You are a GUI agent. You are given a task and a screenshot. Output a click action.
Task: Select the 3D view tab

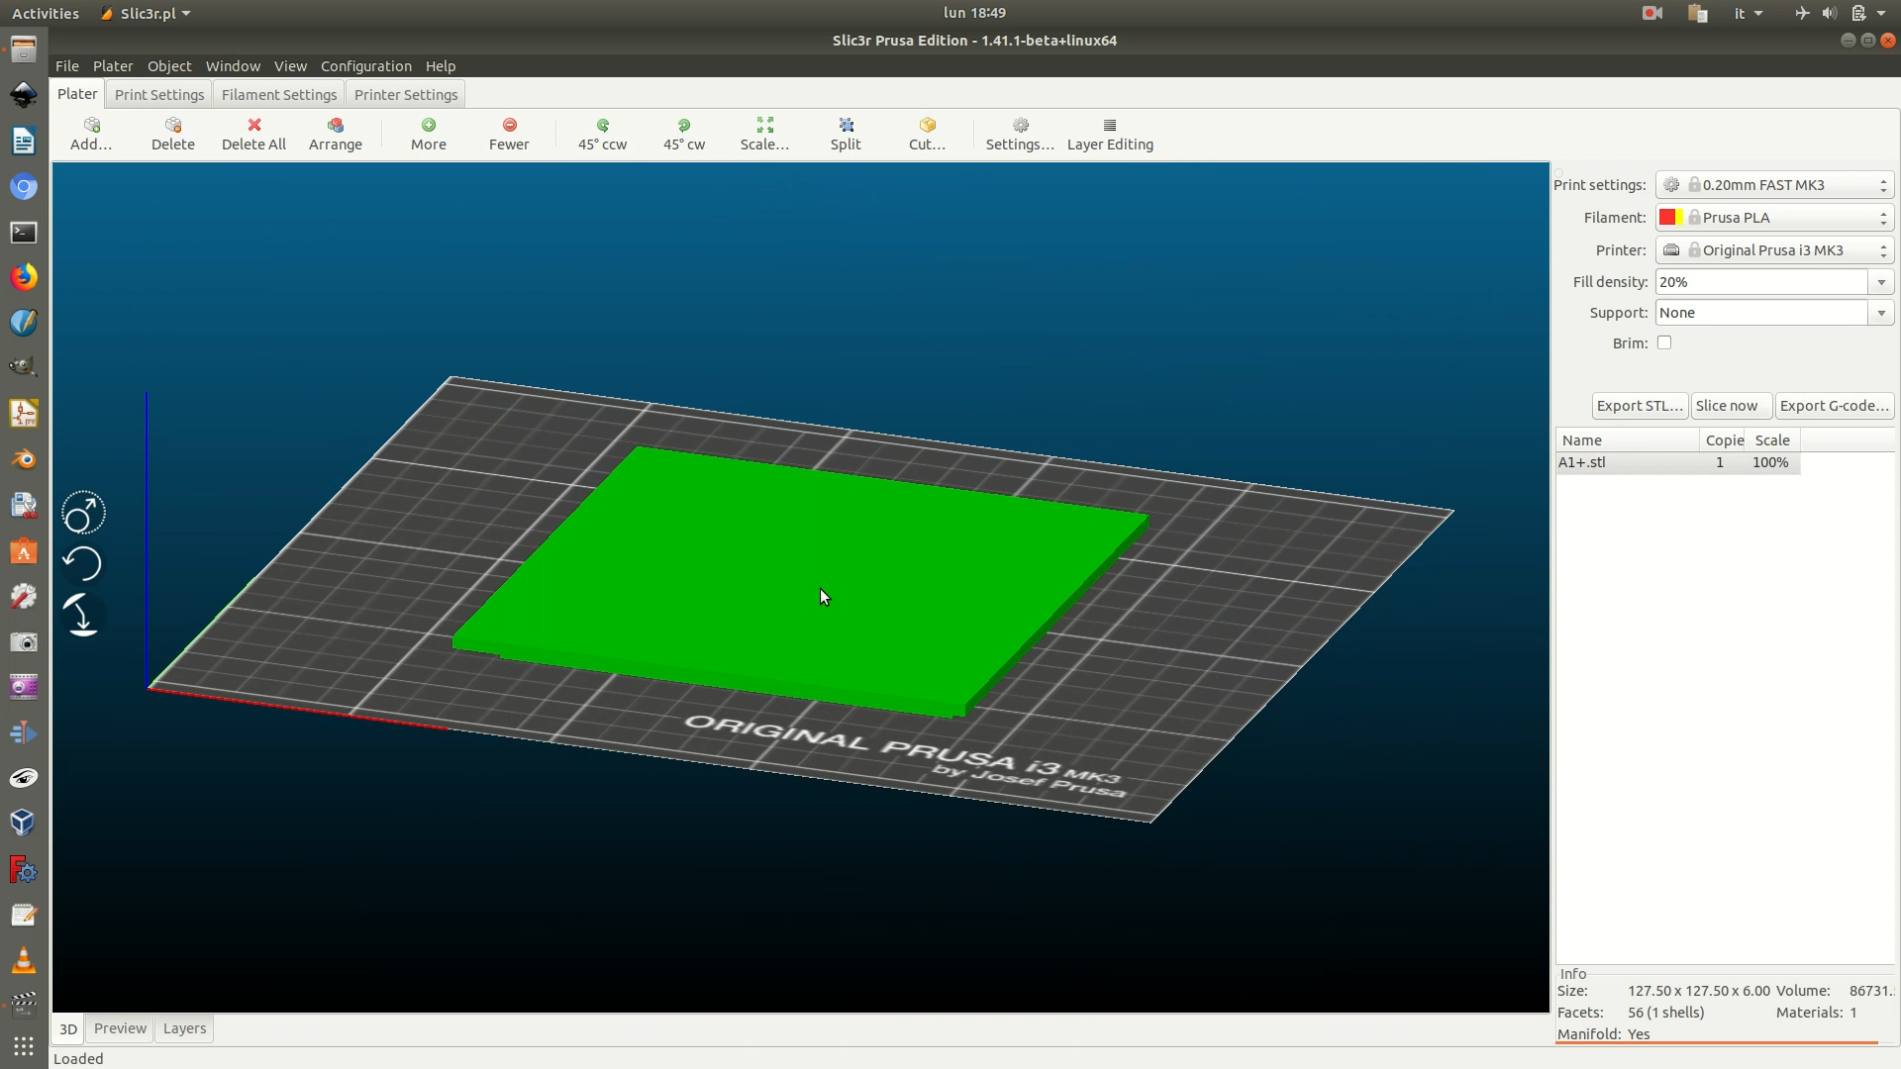point(67,1029)
